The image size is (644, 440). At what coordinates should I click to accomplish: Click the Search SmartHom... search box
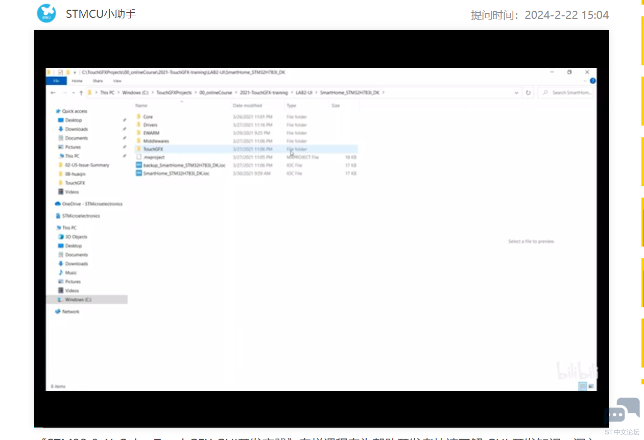point(566,92)
